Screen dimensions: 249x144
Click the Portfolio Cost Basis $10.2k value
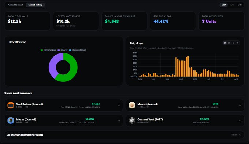point(63,21)
